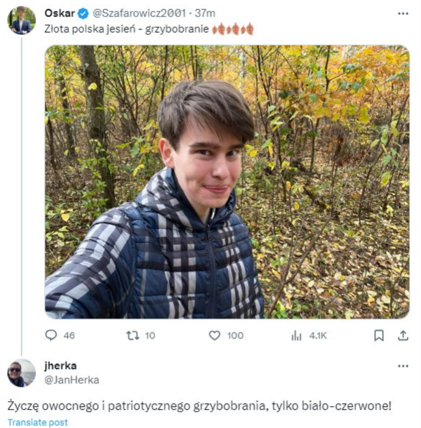Click the Oskar display name
This screenshot has width=421, height=428.
(59, 13)
